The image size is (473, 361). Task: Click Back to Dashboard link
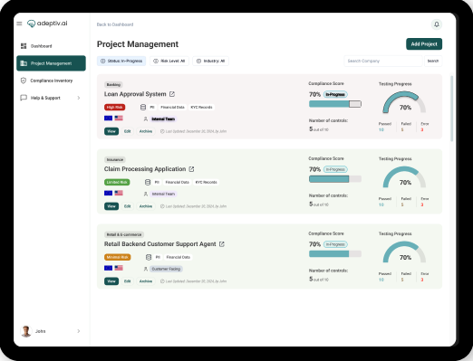115,24
